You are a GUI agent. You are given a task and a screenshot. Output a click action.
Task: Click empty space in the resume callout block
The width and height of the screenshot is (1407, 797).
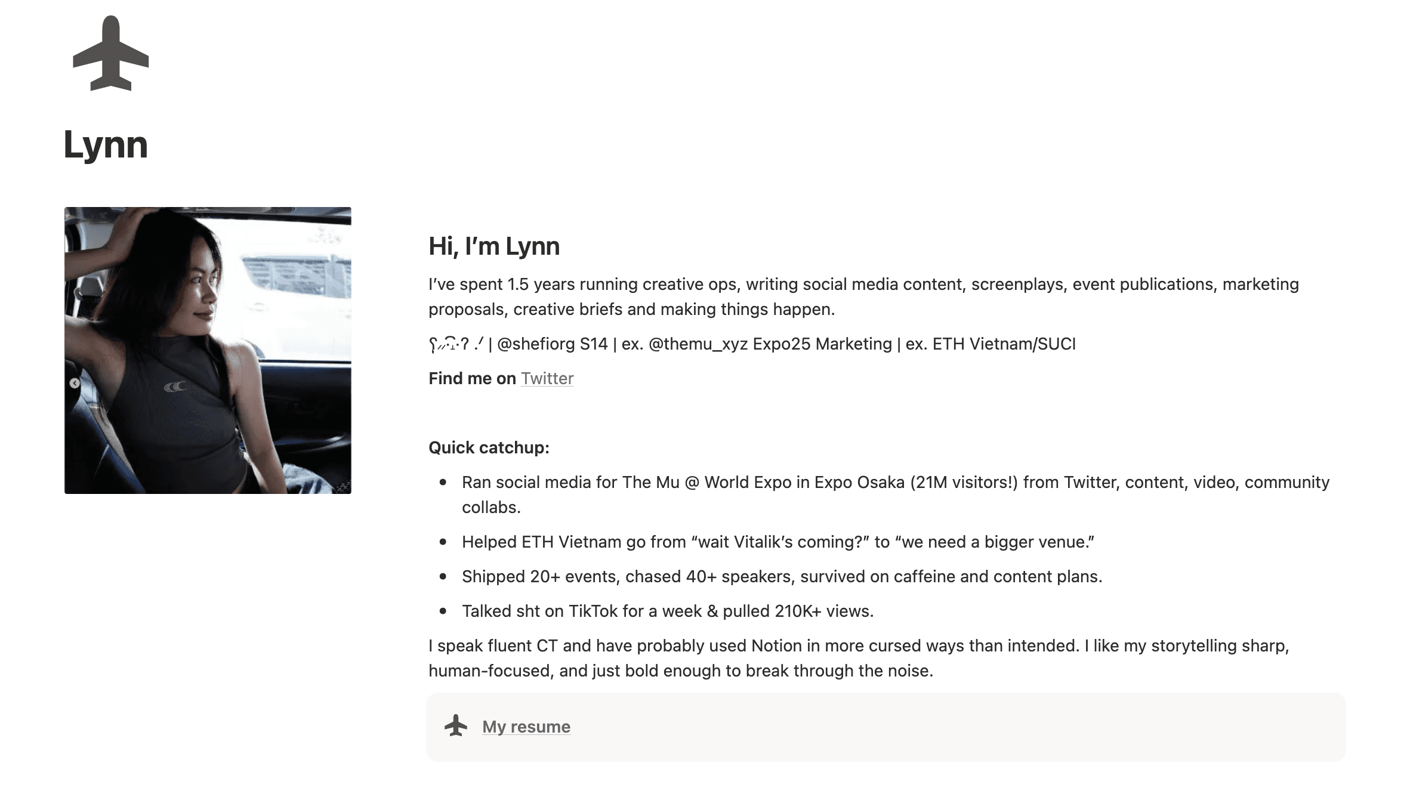click(x=955, y=727)
